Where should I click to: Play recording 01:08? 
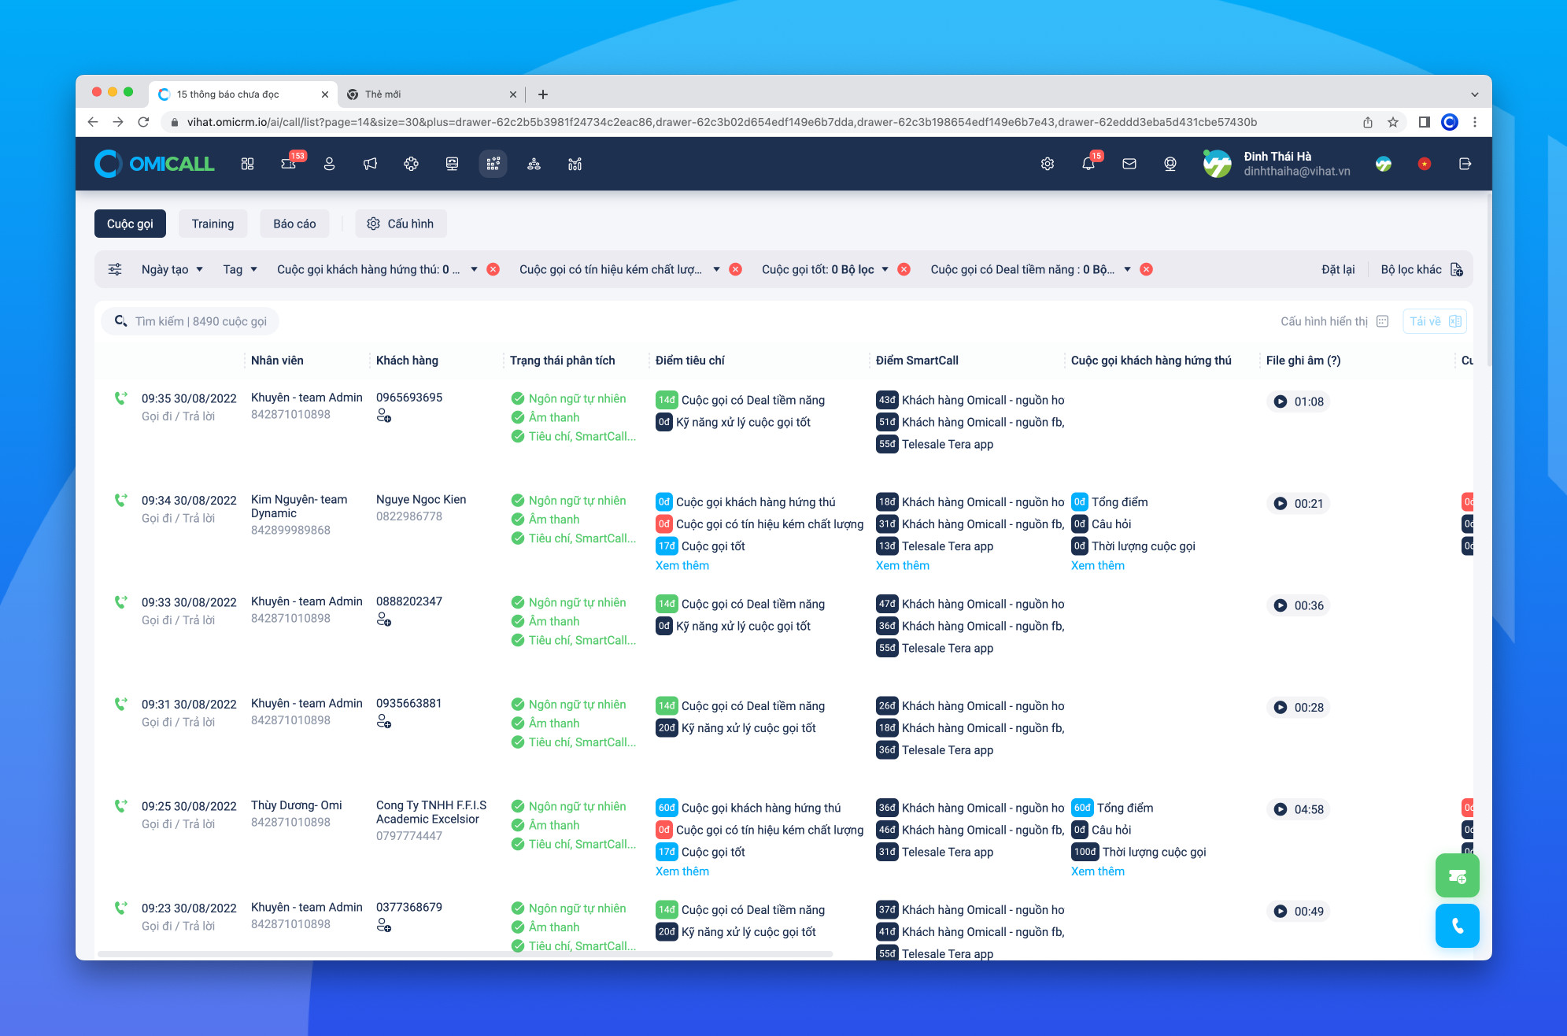click(1281, 401)
